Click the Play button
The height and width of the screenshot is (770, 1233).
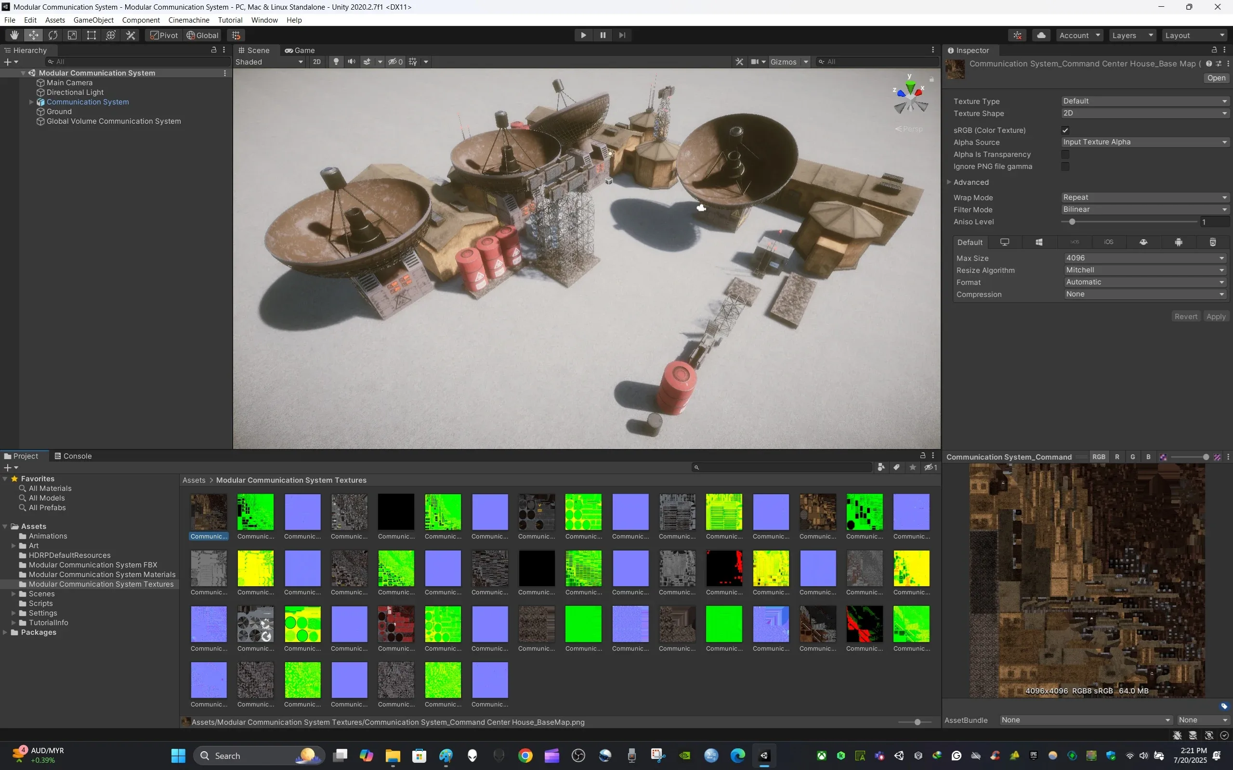coord(583,35)
